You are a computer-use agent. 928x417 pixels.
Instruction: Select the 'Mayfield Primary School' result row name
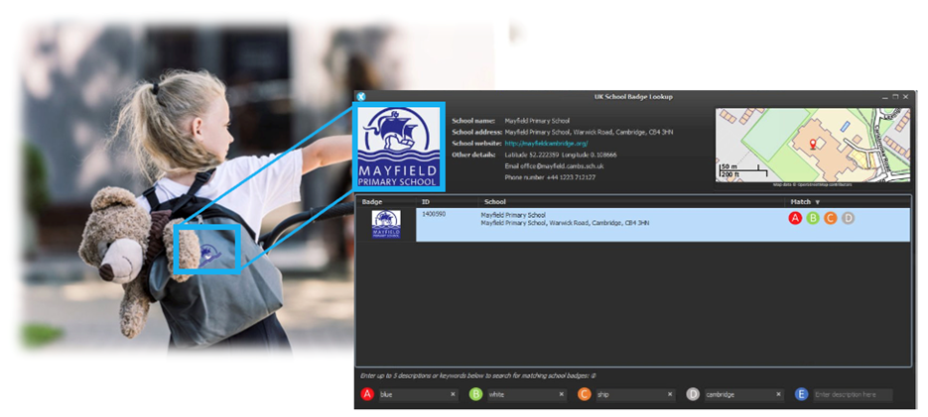(513, 216)
